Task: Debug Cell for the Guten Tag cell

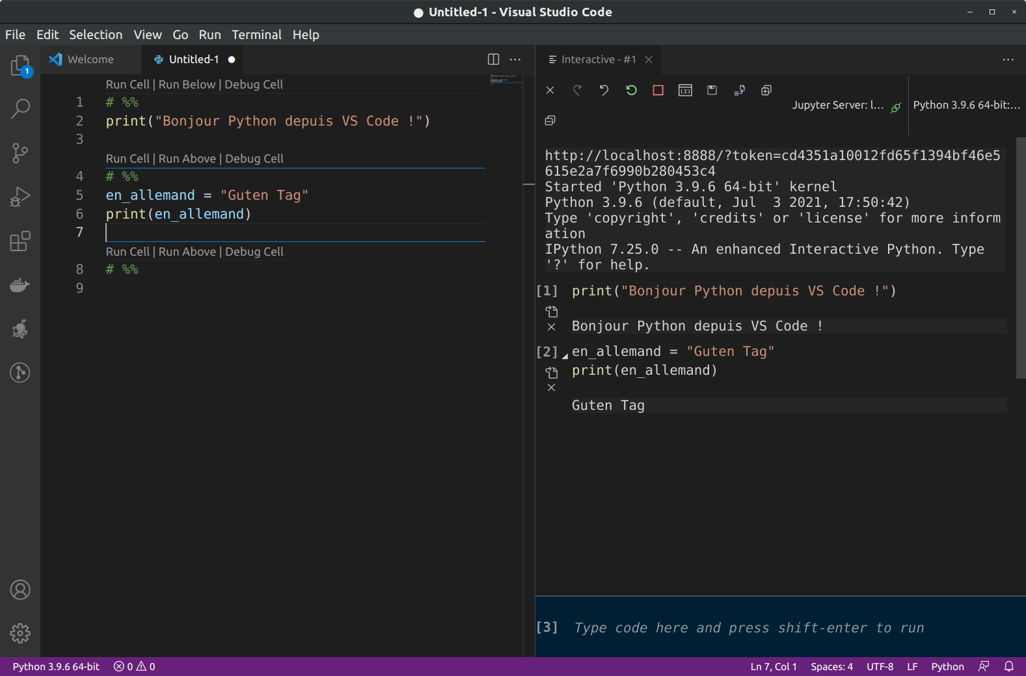Action: point(254,158)
